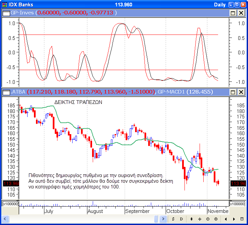
Task: Open ATBA inner window control icon
Action: tap(6, 92)
